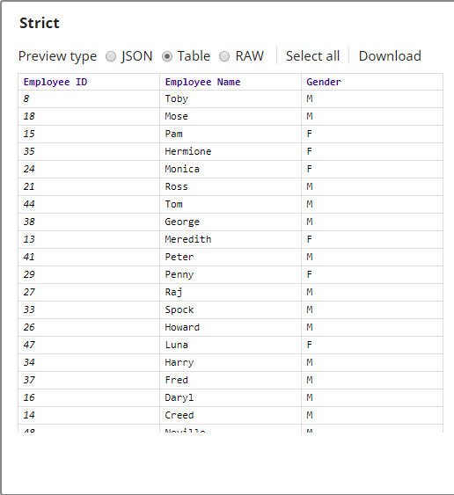This screenshot has width=454, height=495.
Task: Click the name cell Creed
Action: (231, 416)
